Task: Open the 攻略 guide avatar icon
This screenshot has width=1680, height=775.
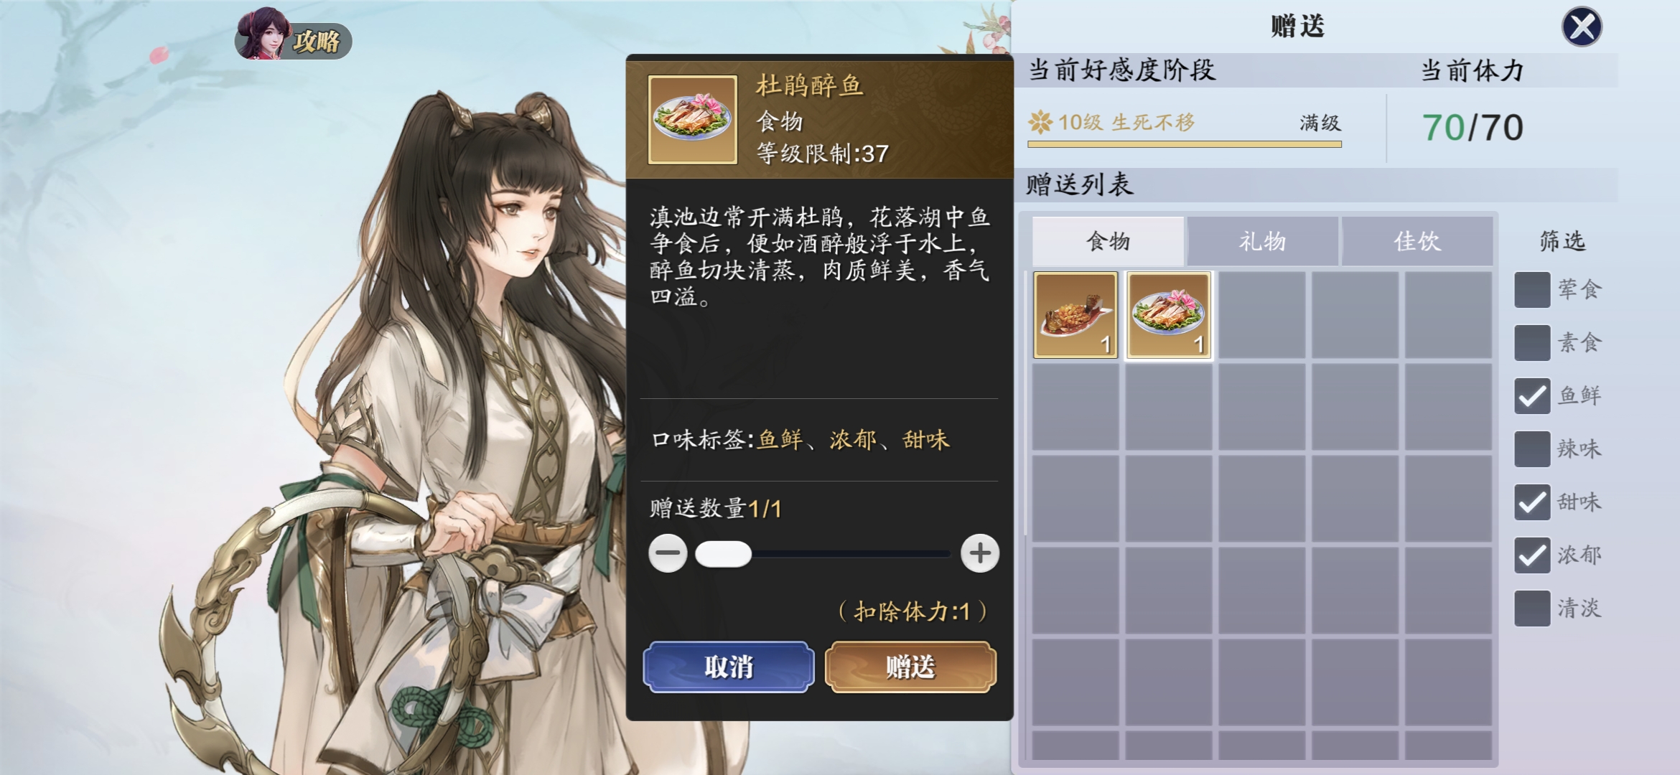Action: [293, 36]
